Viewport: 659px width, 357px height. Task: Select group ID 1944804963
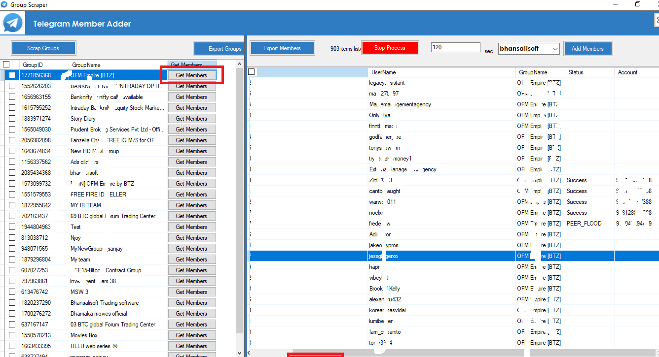(36, 227)
